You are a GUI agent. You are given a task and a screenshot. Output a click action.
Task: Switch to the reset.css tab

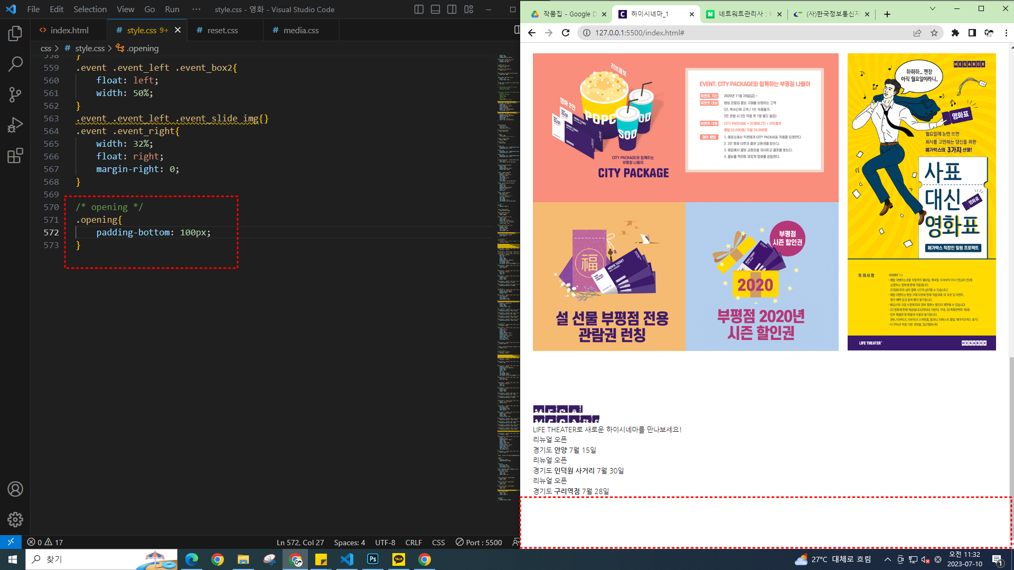tap(222, 31)
